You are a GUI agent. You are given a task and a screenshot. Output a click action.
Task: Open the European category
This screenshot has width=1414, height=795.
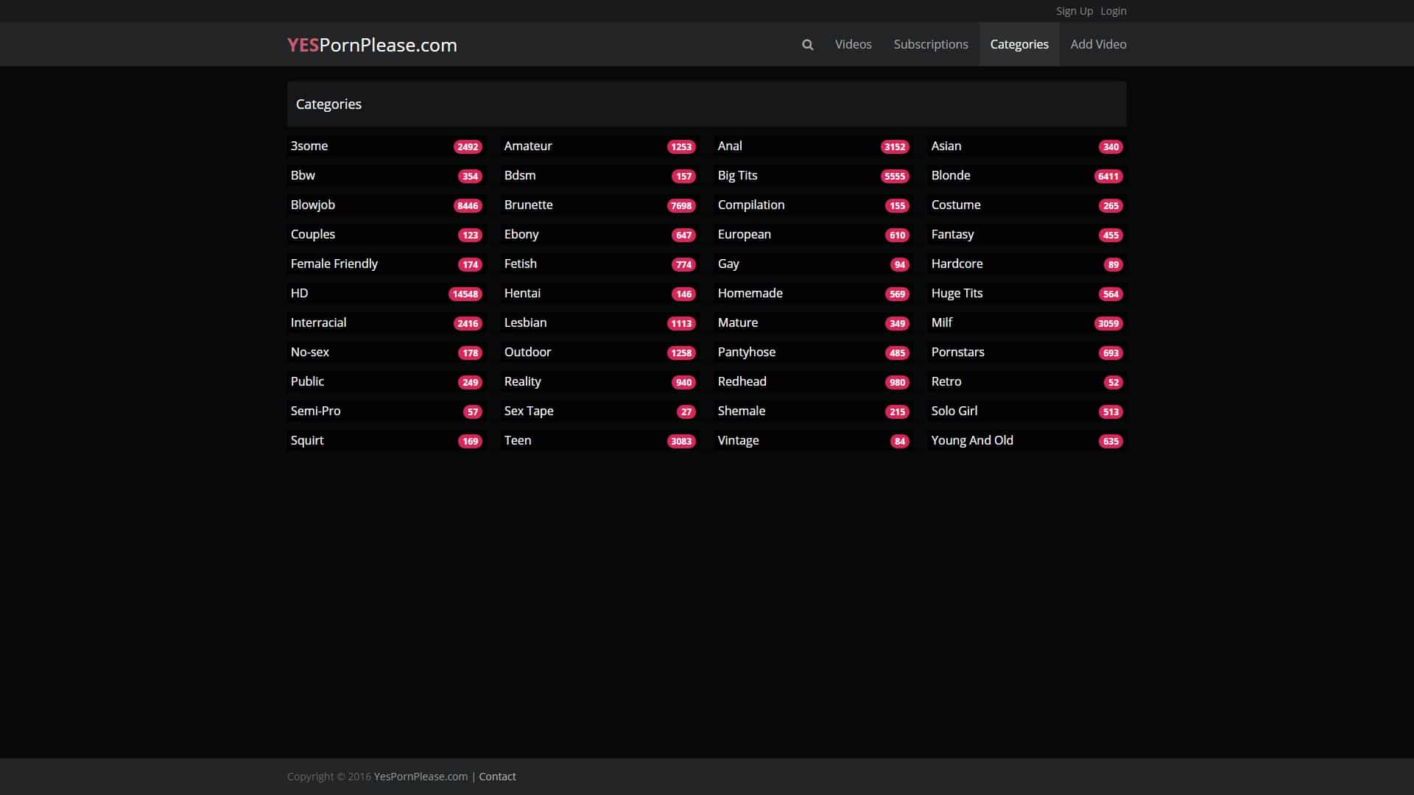744,234
